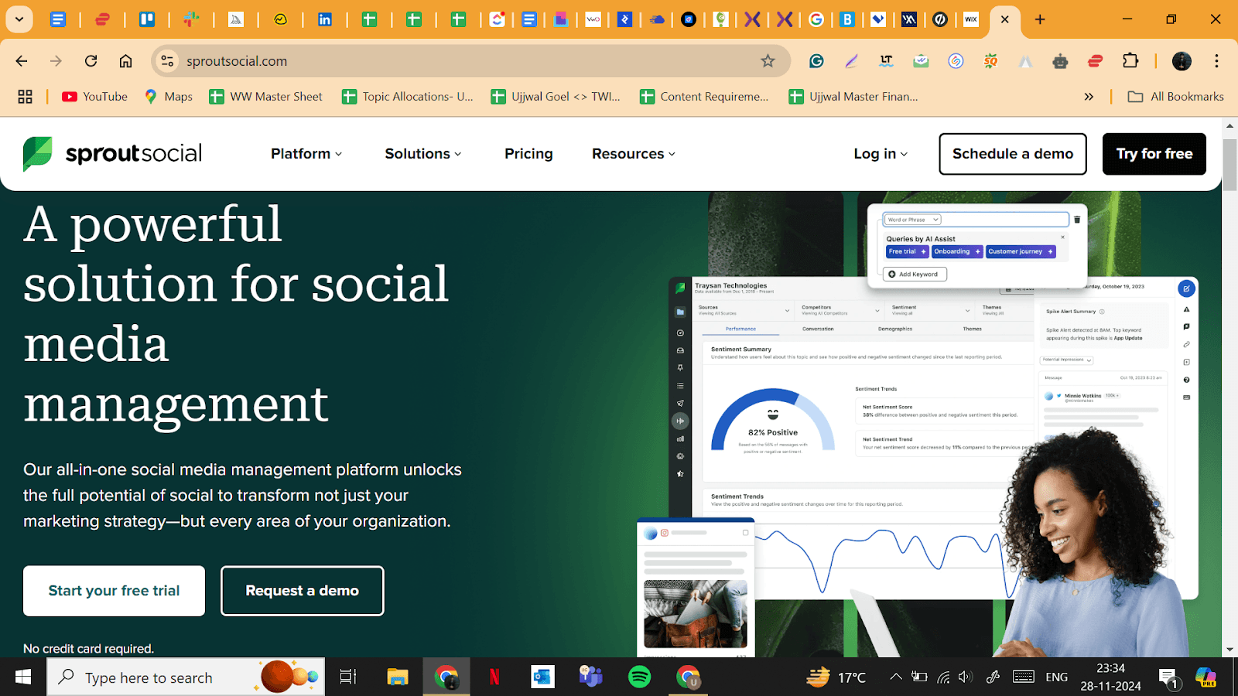Open the browser home page
Viewport: 1238px width, 696px height.
click(125, 61)
